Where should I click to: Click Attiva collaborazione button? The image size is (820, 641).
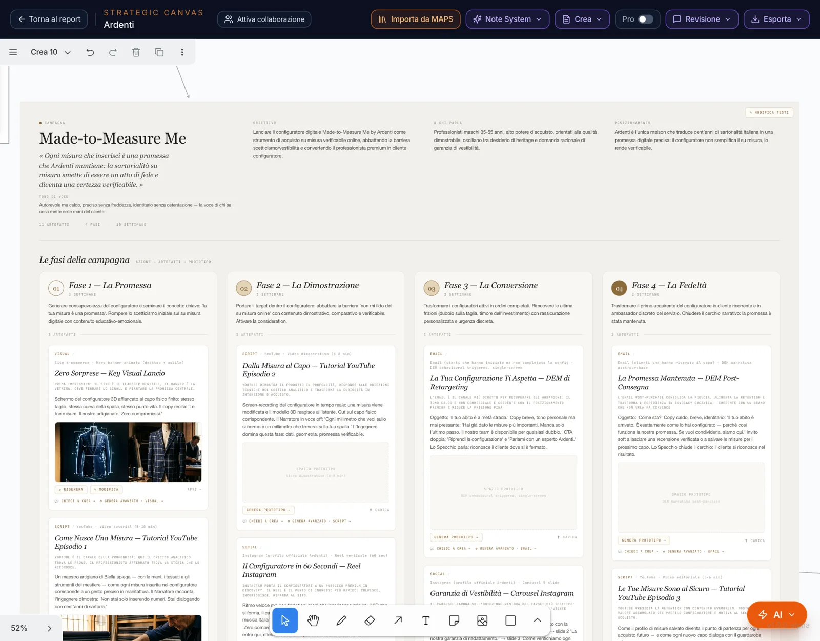coord(264,19)
